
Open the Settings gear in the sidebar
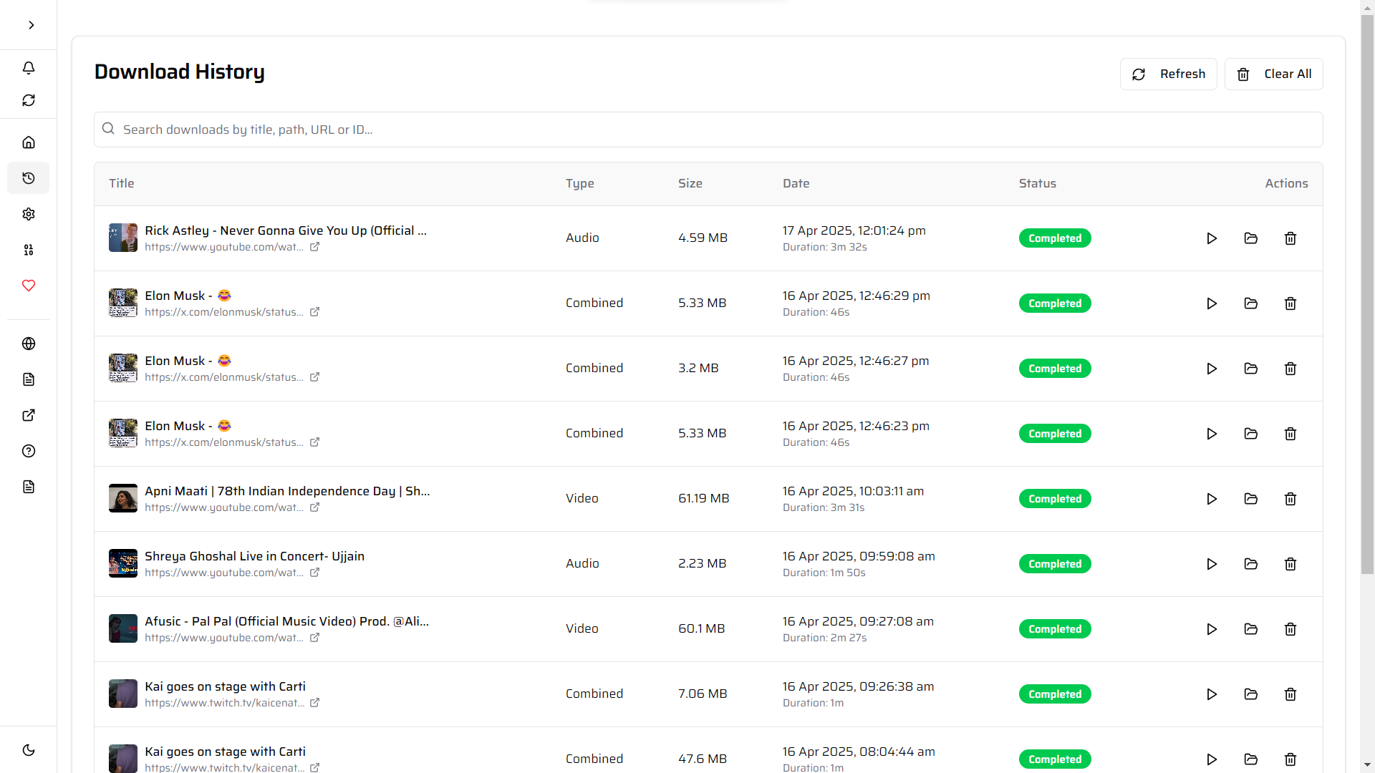[29, 213]
